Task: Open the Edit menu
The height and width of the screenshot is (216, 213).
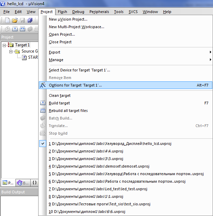Action: tap(18, 12)
